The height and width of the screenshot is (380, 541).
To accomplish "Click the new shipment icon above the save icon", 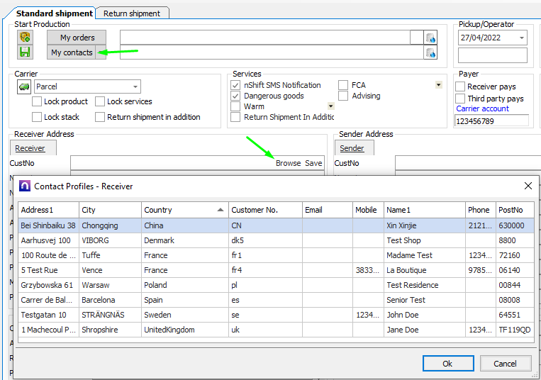I will 25,37.
